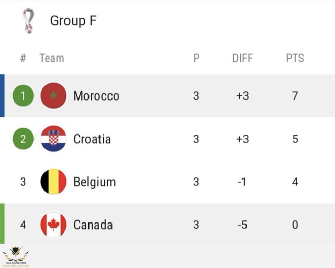This screenshot has width=335, height=268.
Task: Sort by the PTS column header
Action: click(x=295, y=58)
